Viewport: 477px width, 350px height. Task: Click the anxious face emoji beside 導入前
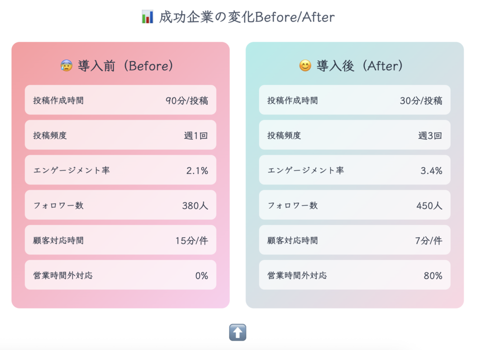tap(66, 66)
